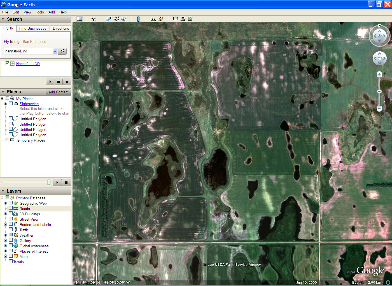Click the zoom slider handle on the map
This screenshot has width=392, height=286.
(379, 91)
